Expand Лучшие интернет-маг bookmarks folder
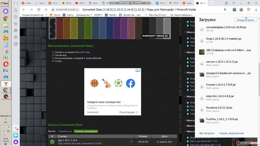The image size is (260, 146). [34, 15]
